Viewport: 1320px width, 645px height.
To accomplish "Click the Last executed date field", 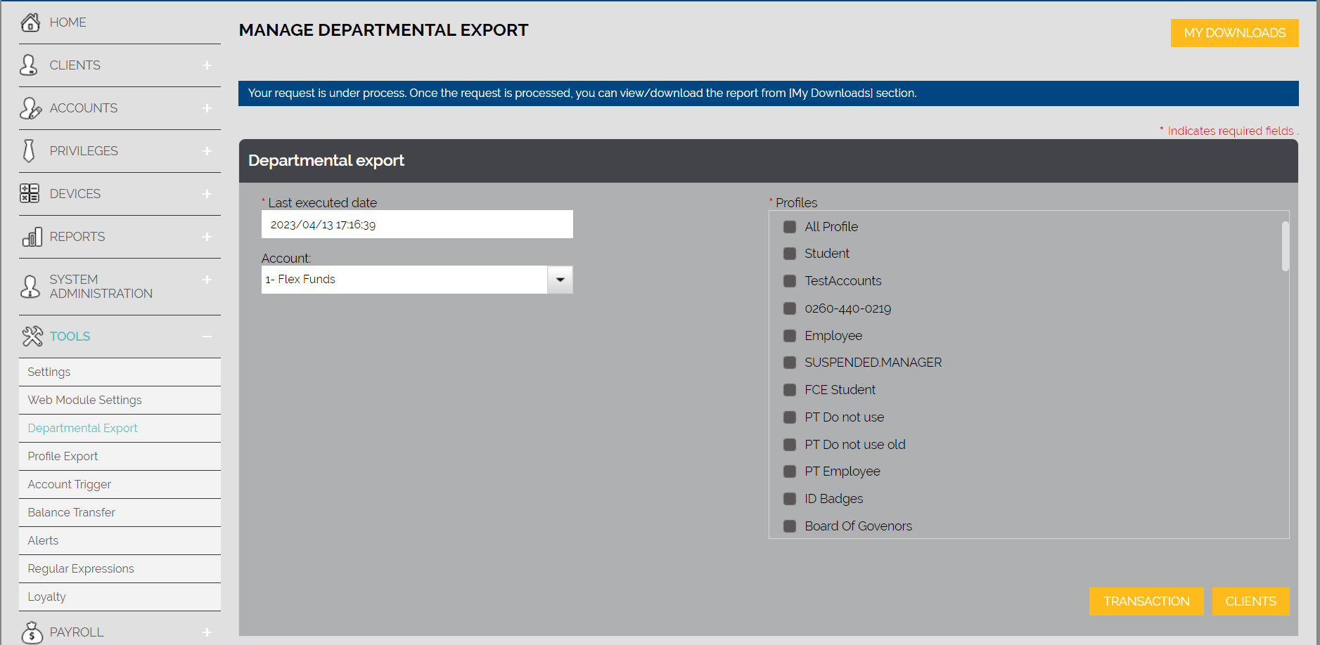I will [417, 225].
